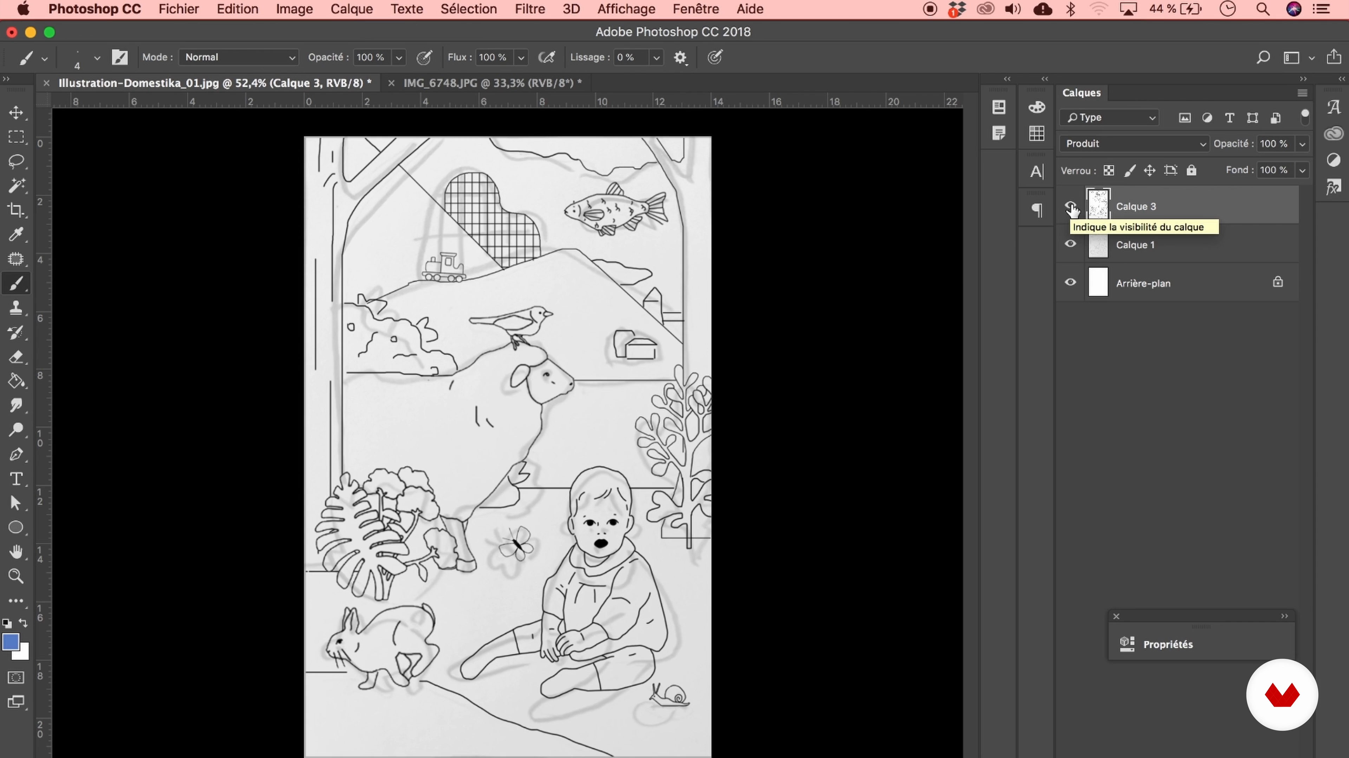The height and width of the screenshot is (758, 1349).
Task: Select the Clone Stamp tool
Action: [16, 308]
